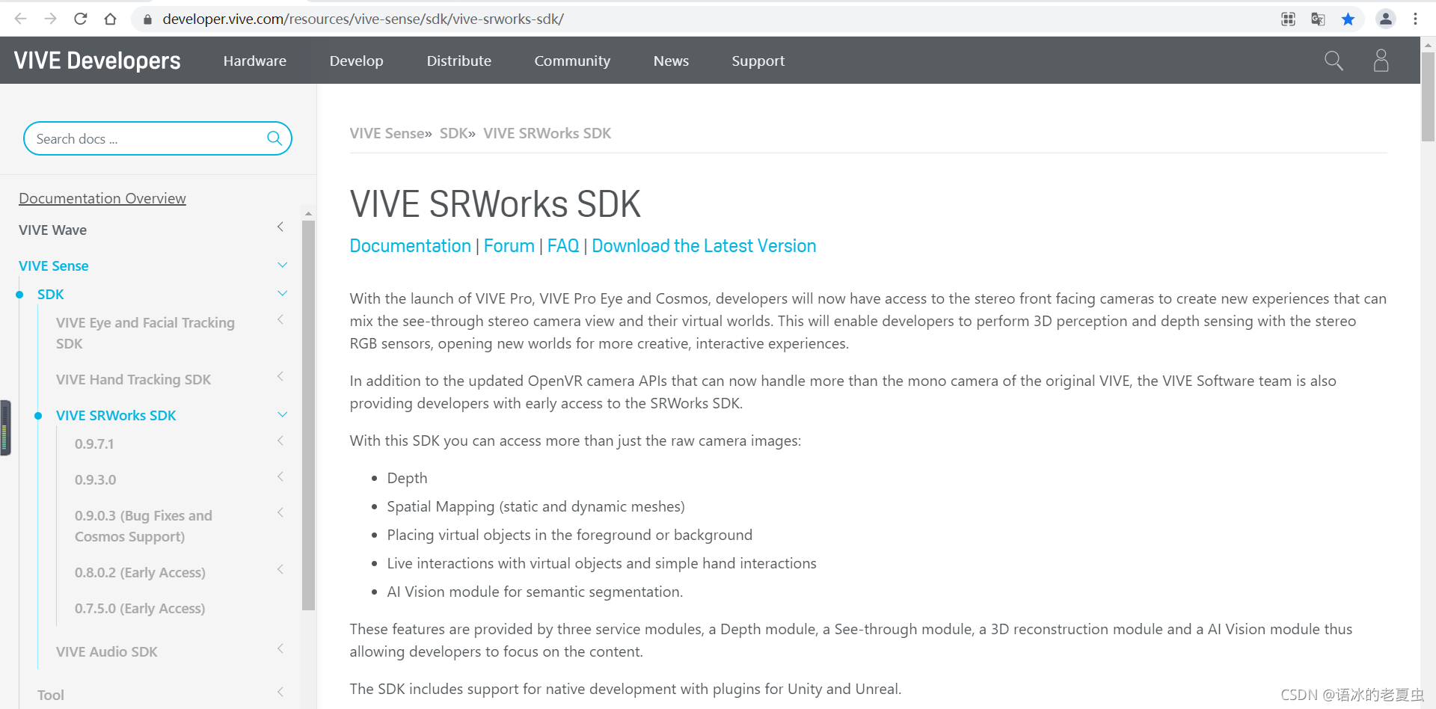Open the Community menu
1436x709 pixels.
tap(572, 61)
